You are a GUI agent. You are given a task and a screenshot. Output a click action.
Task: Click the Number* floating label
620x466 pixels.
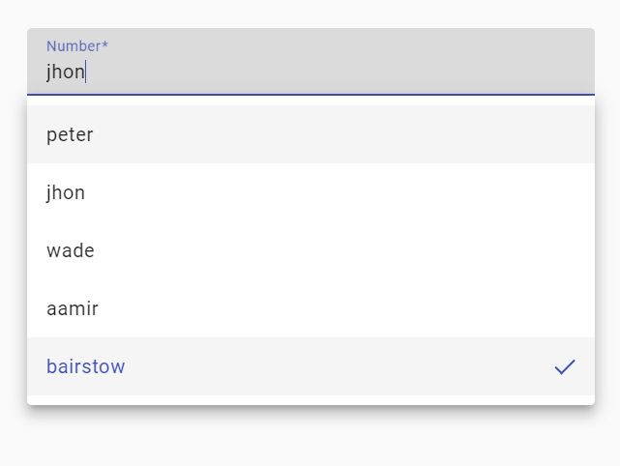click(x=76, y=45)
